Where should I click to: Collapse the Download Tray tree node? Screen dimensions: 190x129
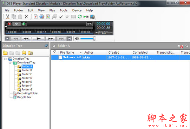10,63
